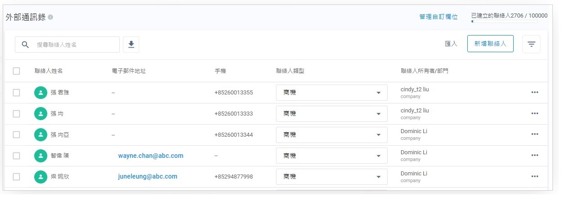Viewport: 570px width, 206px height.
Task: Open the filter options icon
Action: 531,44
